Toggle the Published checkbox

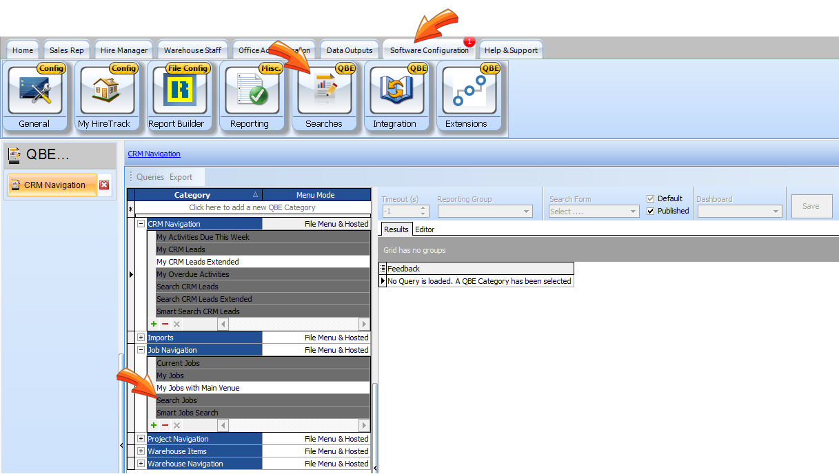click(650, 212)
